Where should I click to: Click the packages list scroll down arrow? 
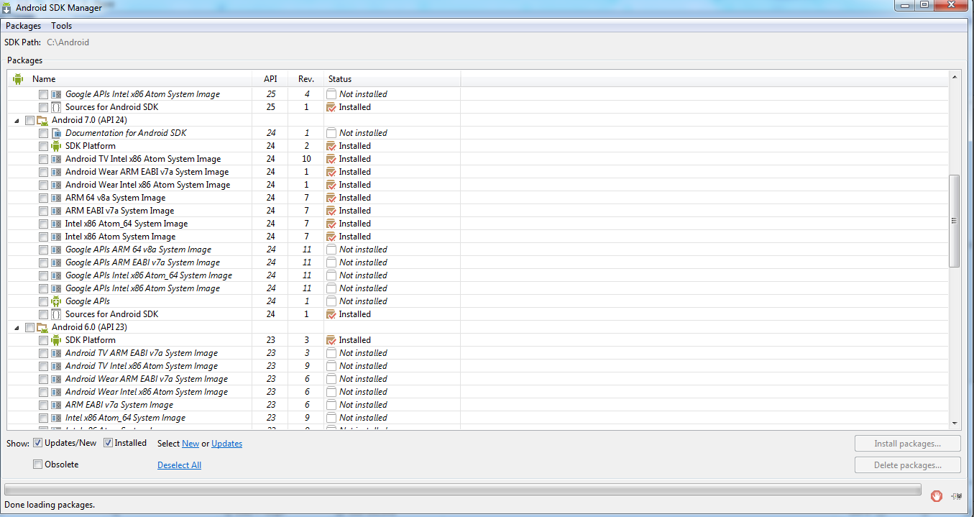click(955, 423)
